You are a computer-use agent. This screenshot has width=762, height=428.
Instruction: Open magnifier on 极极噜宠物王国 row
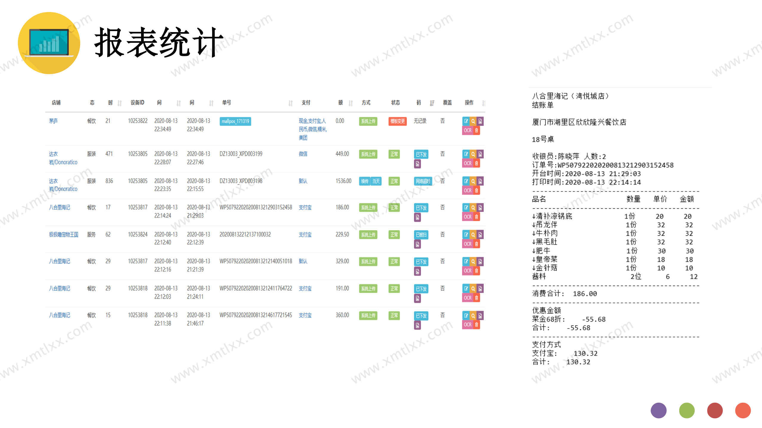(473, 235)
